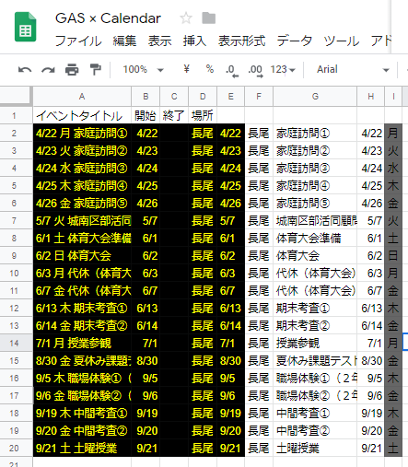Increase decimal places button
The height and width of the screenshot is (467, 408).
tap(255, 71)
